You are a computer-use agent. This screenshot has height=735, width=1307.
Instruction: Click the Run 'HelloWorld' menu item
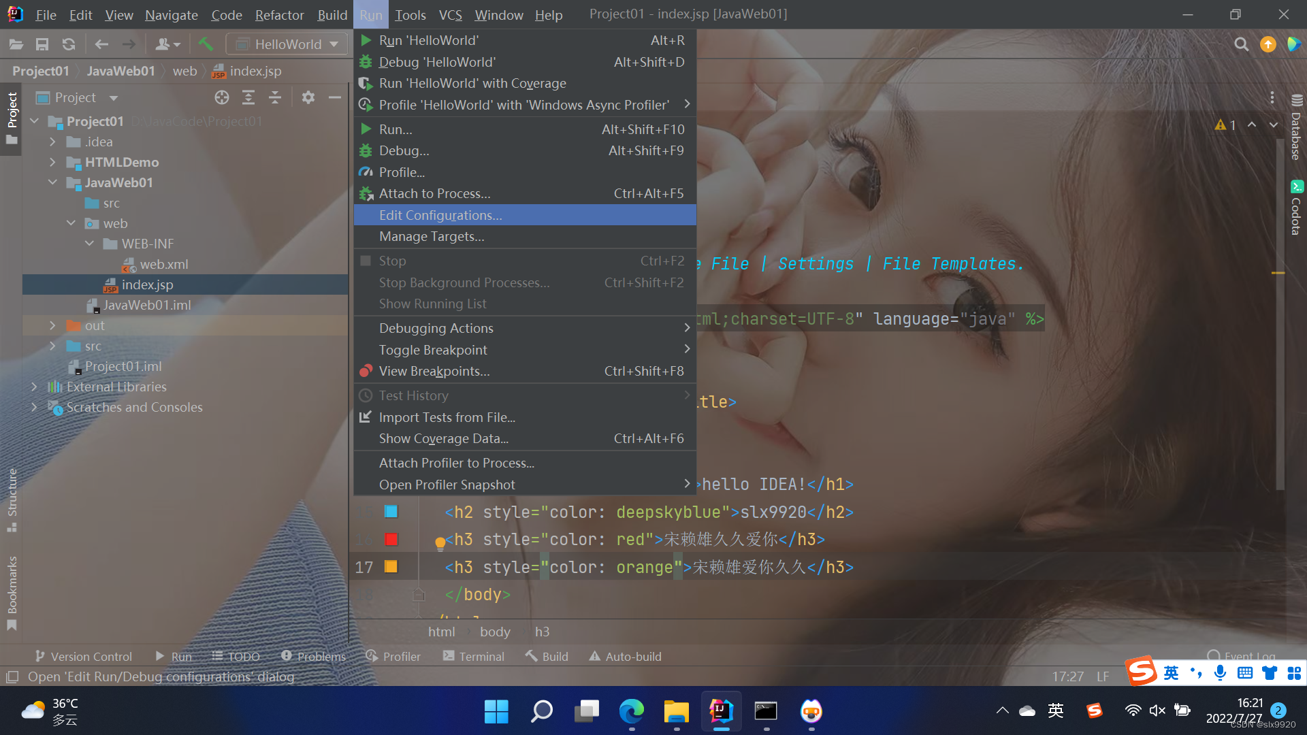pyautogui.click(x=429, y=40)
